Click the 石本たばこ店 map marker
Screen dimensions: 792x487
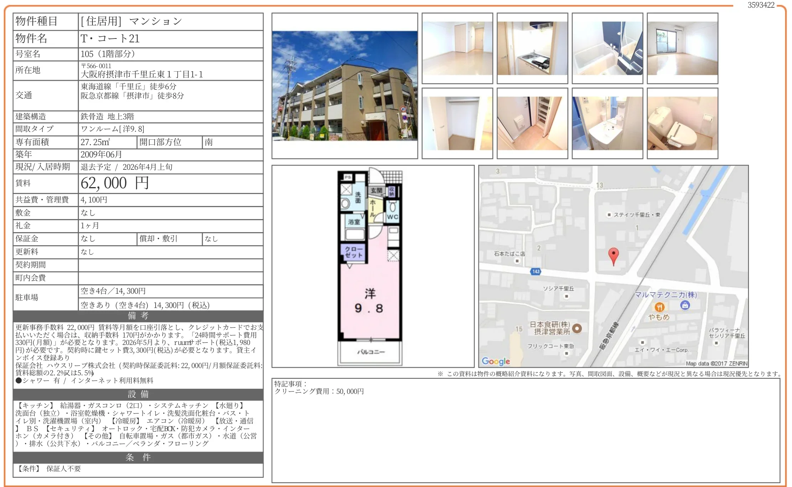(x=517, y=261)
